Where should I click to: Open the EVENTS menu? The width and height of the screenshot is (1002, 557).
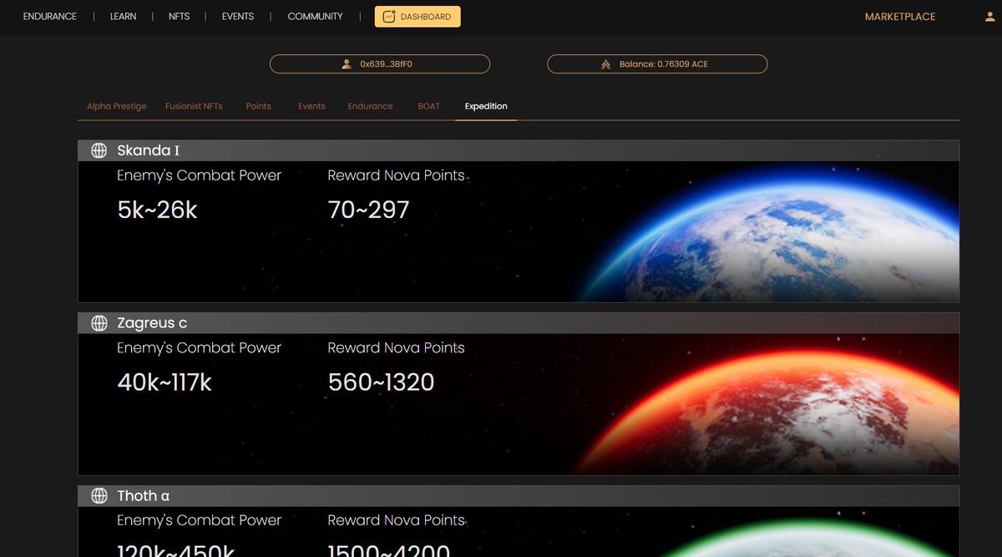(x=238, y=17)
